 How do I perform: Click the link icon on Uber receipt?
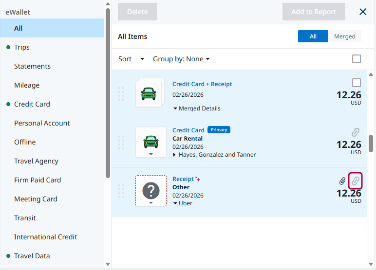tap(356, 181)
